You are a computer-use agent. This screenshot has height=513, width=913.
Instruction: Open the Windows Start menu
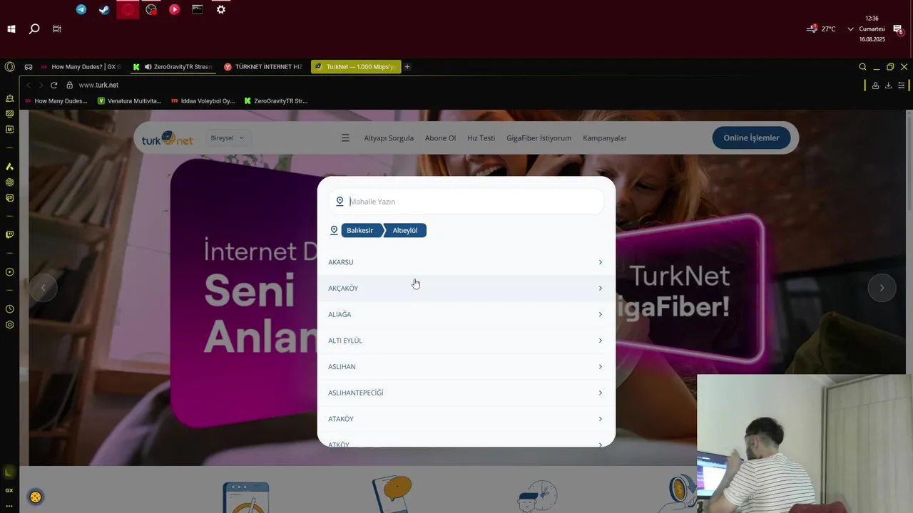point(11,29)
